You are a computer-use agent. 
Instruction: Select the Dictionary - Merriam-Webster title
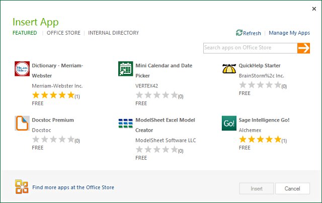pos(57,70)
